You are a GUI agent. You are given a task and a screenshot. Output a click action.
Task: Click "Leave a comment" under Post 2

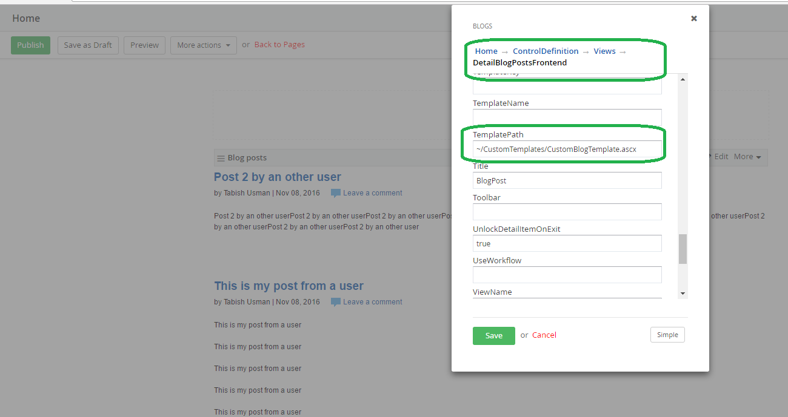pyautogui.click(x=372, y=192)
